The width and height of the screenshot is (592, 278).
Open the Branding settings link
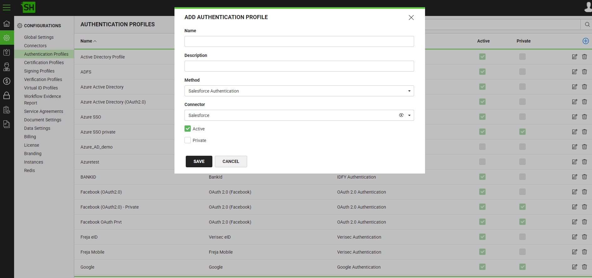point(33,154)
